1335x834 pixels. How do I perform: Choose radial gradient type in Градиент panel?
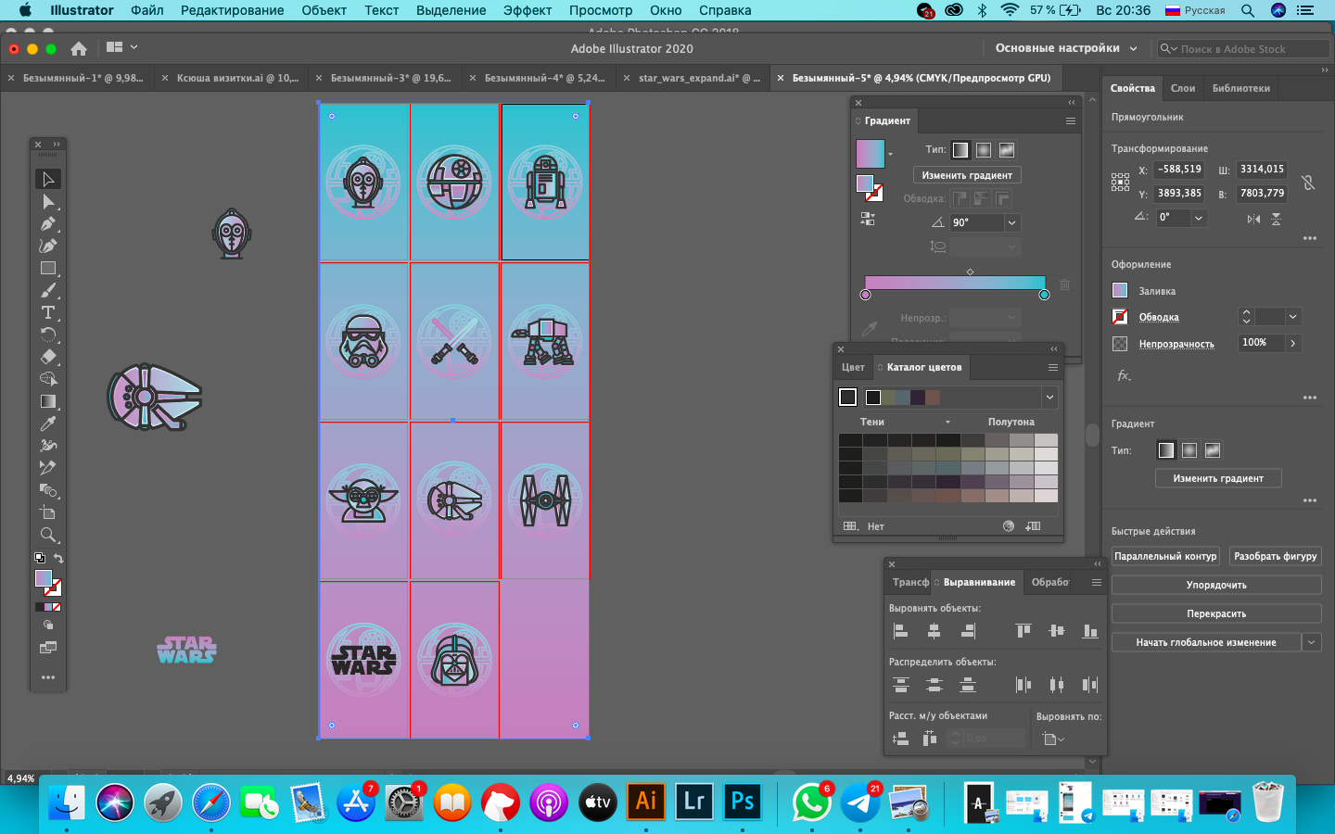[x=984, y=150]
